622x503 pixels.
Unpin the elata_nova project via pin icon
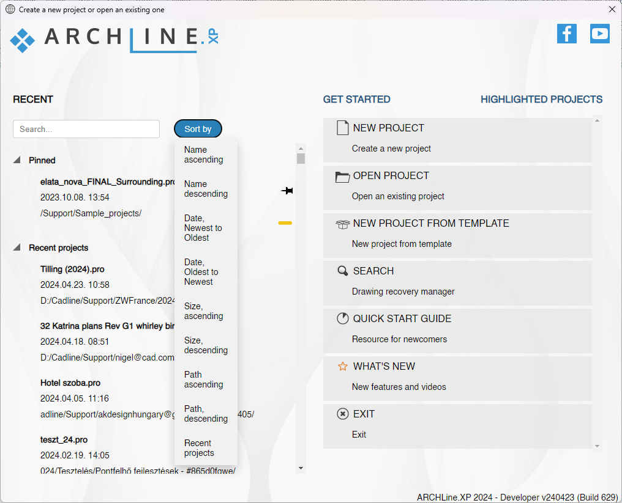tap(287, 191)
